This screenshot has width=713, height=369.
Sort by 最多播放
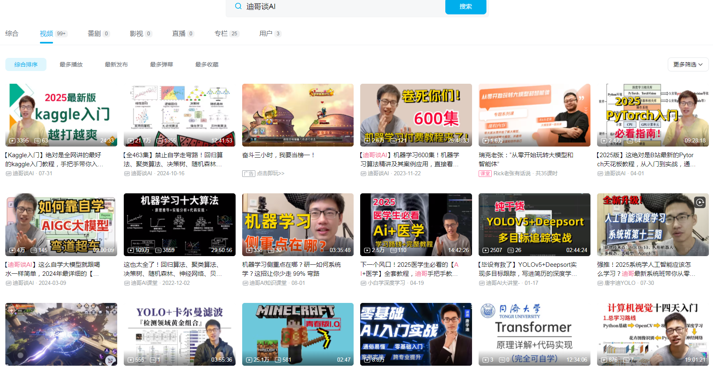pyautogui.click(x=71, y=64)
